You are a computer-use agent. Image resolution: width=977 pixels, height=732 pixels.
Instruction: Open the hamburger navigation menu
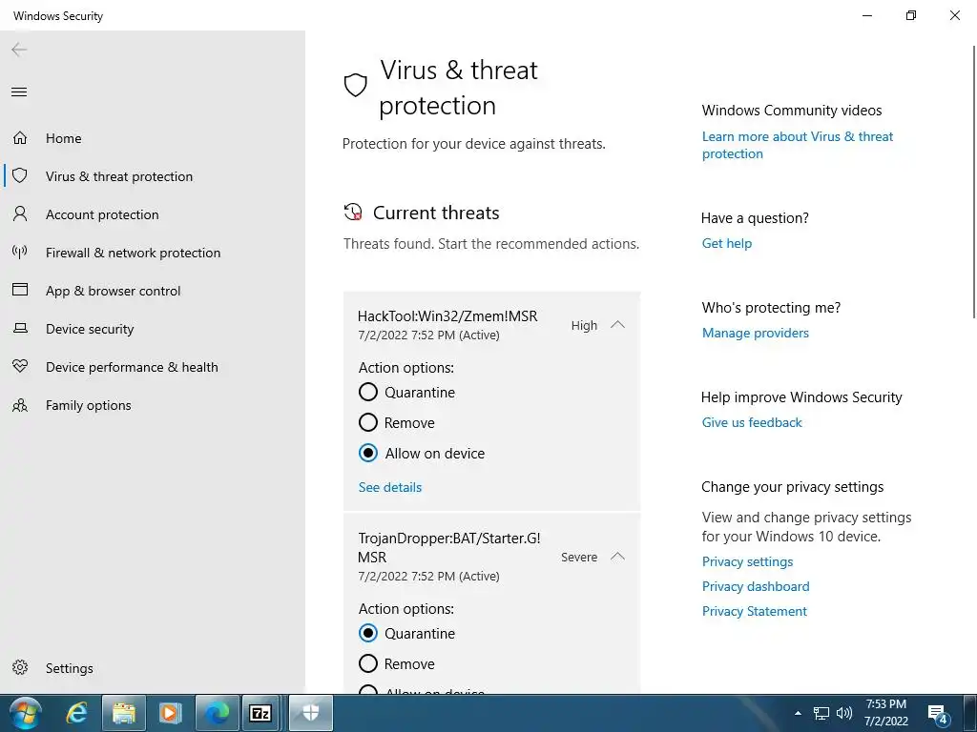tap(19, 92)
